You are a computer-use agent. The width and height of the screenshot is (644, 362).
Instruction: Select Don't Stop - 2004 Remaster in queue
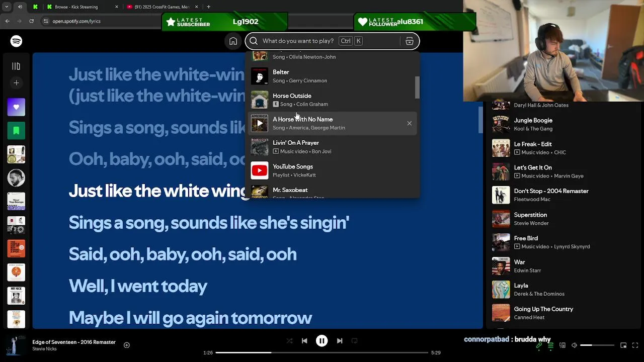click(x=561, y=195)
